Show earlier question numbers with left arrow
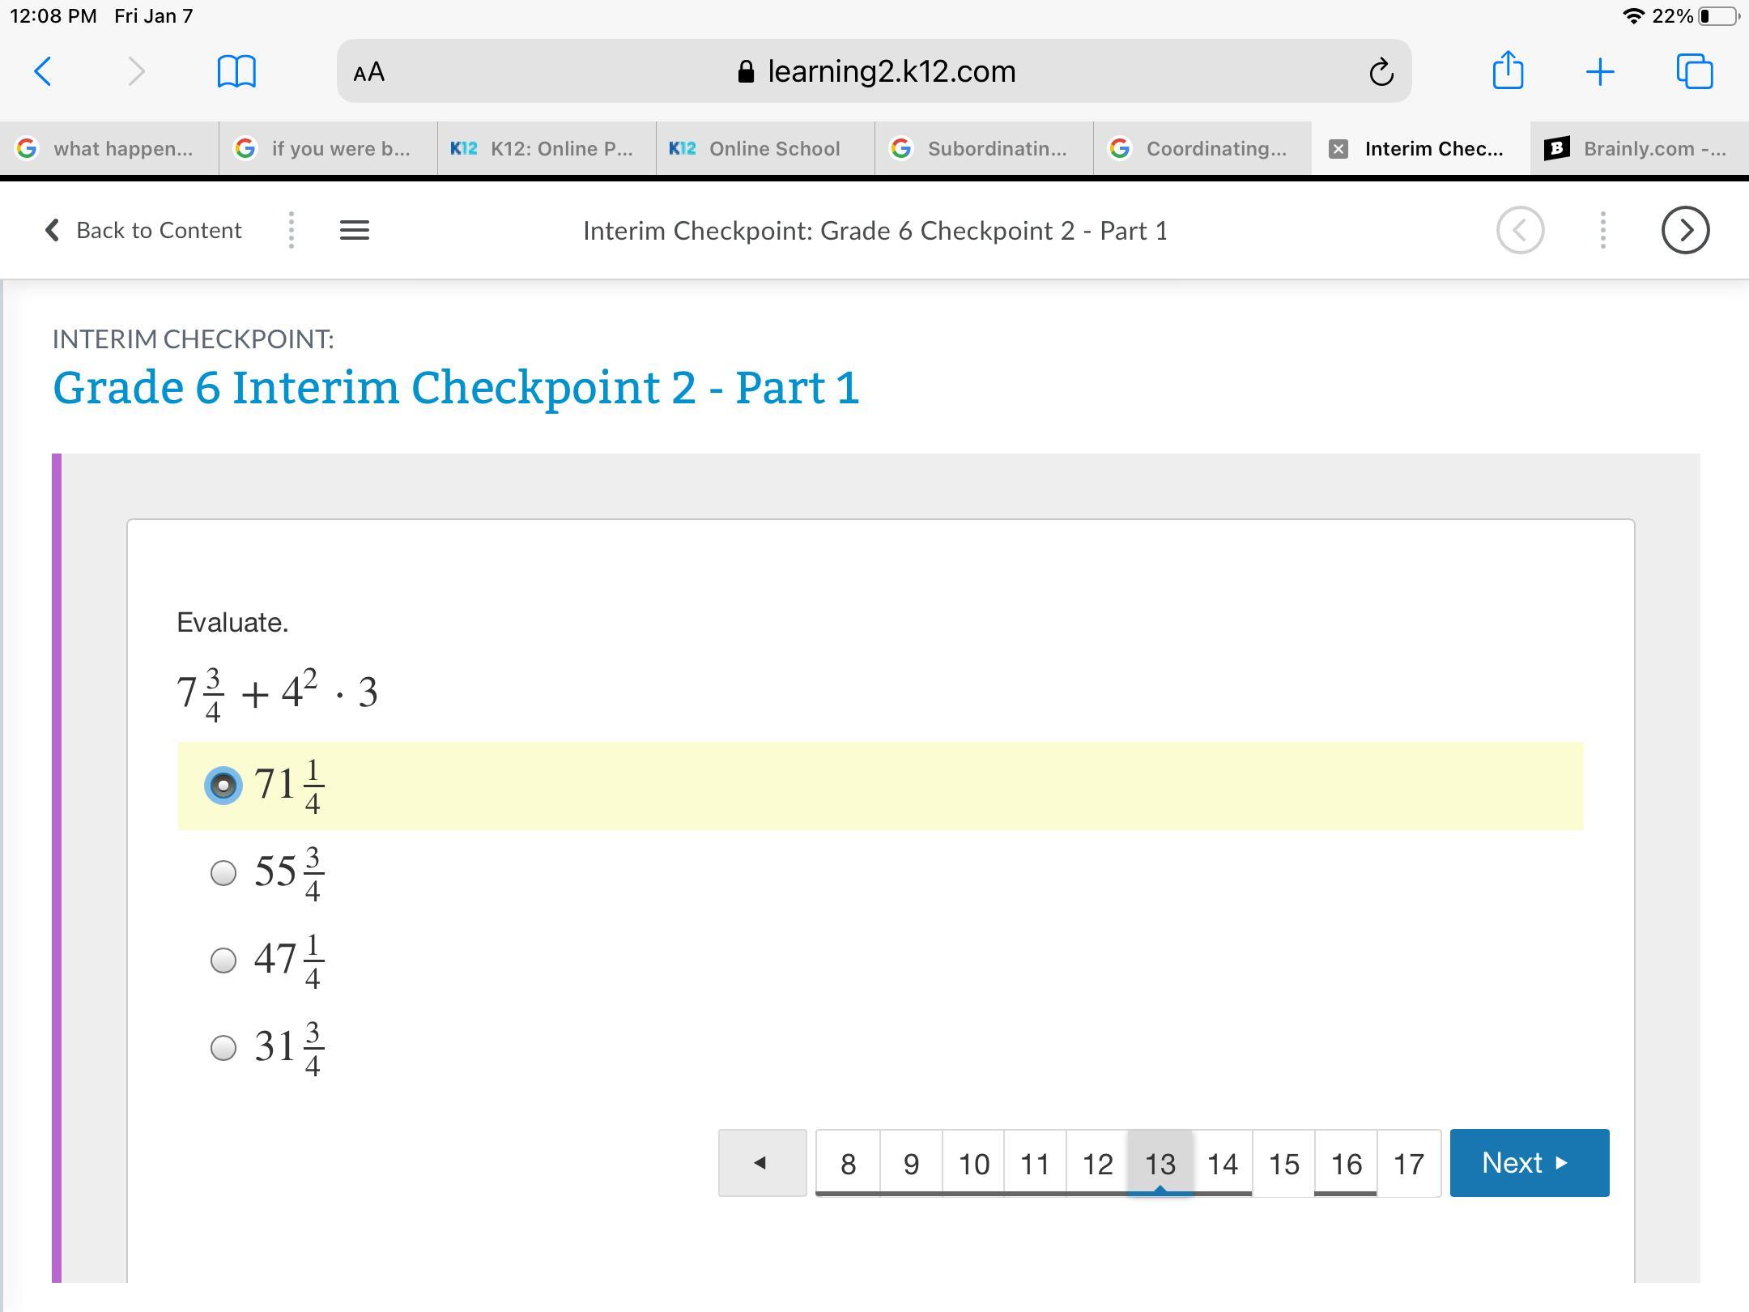Image resolution: width=1749 pixels, height=1312 pixels. tap(761, 1163)
